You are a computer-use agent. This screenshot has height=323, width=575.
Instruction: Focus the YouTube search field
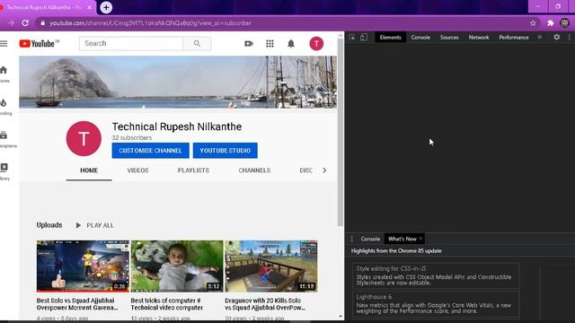131,43
